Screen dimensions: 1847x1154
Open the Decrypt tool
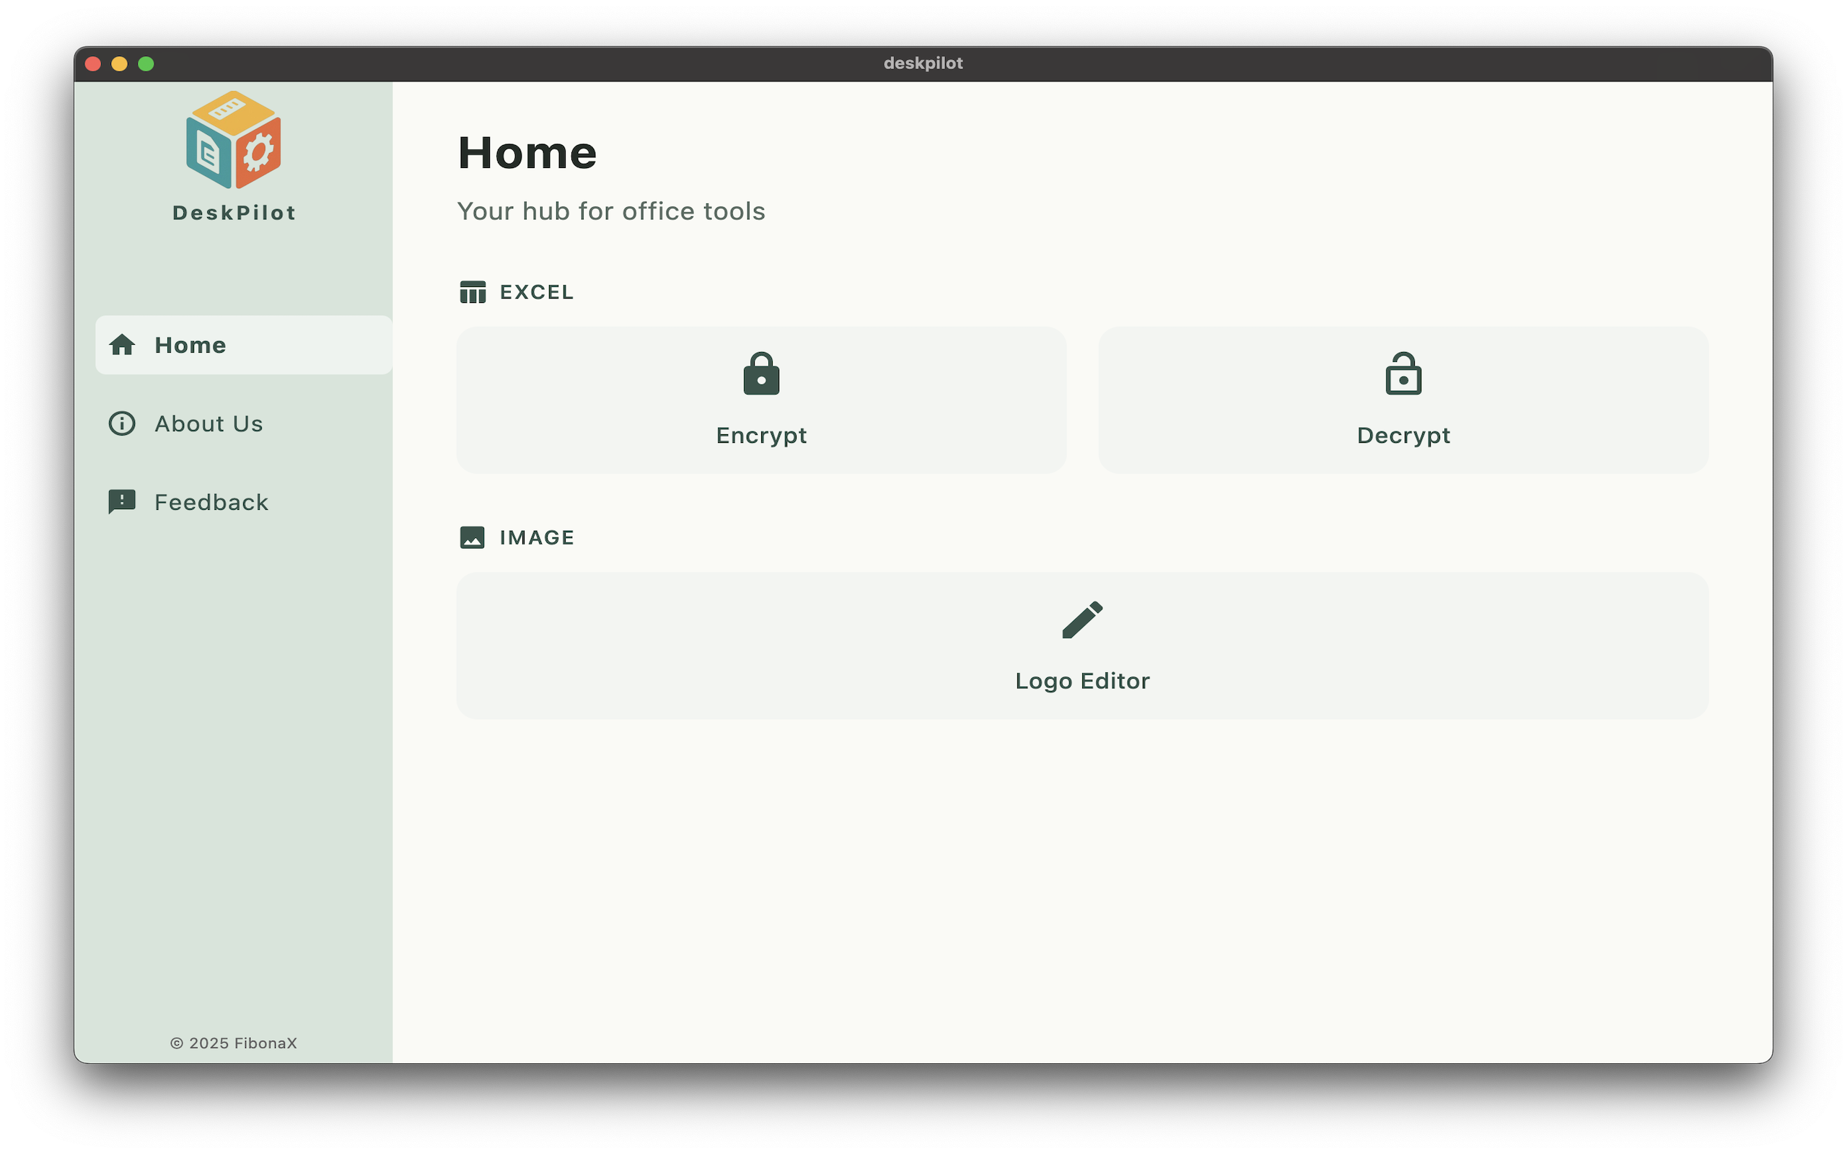(x=1403, y=400)
